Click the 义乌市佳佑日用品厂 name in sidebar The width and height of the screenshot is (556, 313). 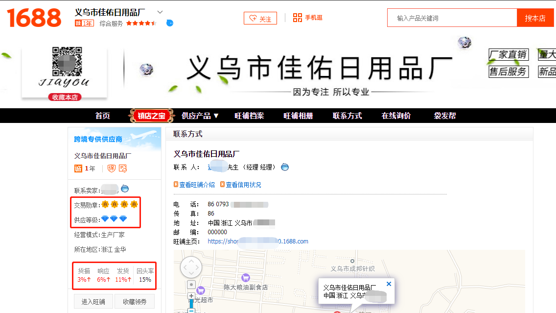coord(102,156)
